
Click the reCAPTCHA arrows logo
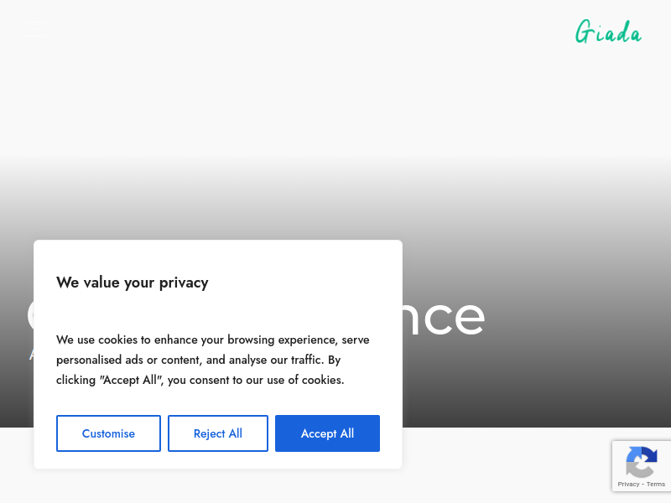pyautogui.click(x=642, y=462)
